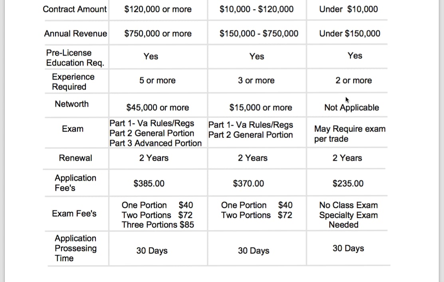Select the $45,000 or more networth cell
Viewport: 444px width, 282px height.
click(158, 107)
